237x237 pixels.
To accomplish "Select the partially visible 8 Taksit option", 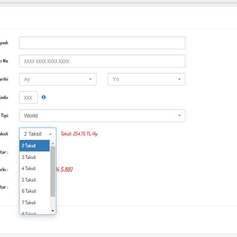I will [x=34, y=213].
